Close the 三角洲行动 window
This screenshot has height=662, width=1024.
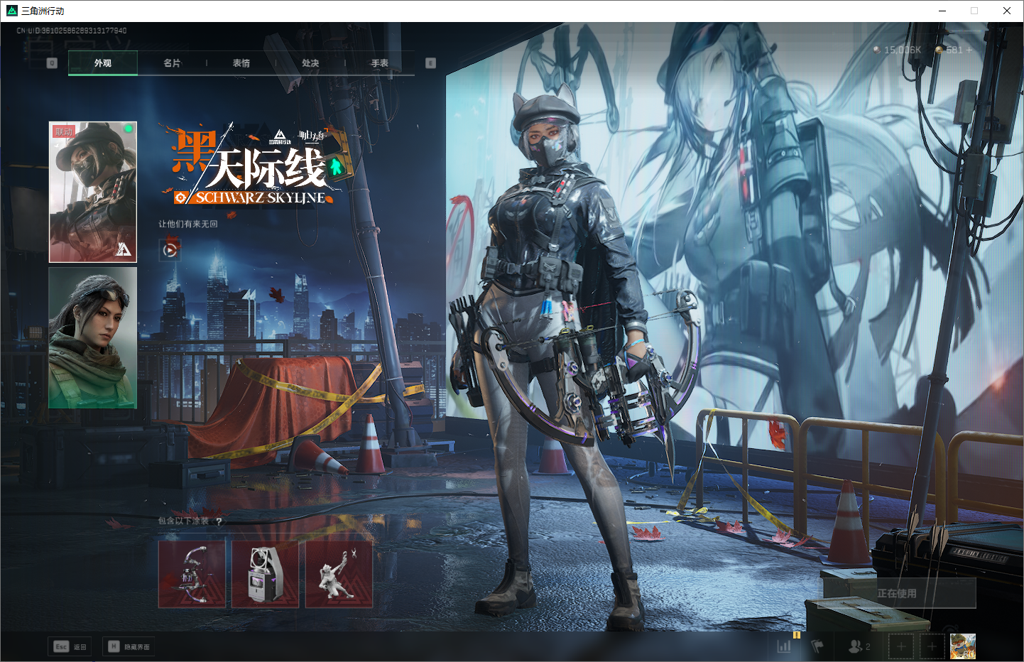[1006, 11]
